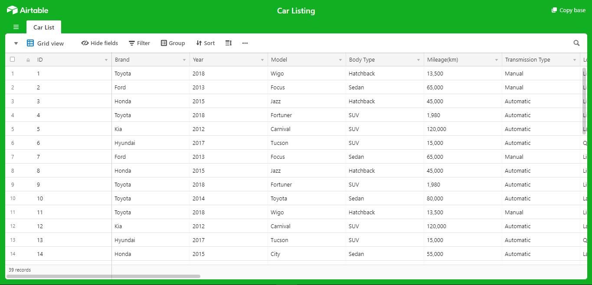Click Brand cell Hyundai in row 6
The height and width of the screenshot is (285, 592).
click(x=151, y=143)
